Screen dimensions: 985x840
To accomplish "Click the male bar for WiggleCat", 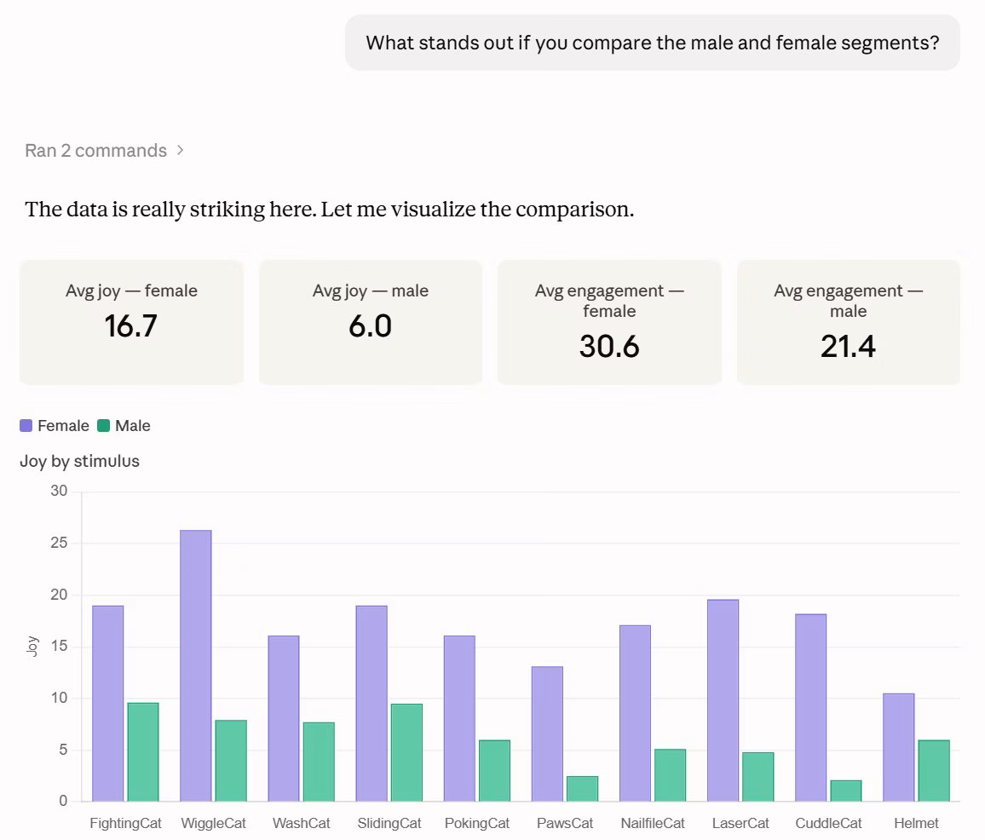I will pos(231,761).
